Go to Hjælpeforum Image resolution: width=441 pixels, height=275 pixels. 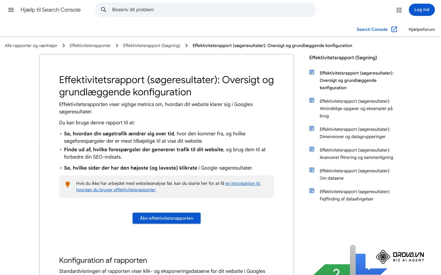[421, 29]
